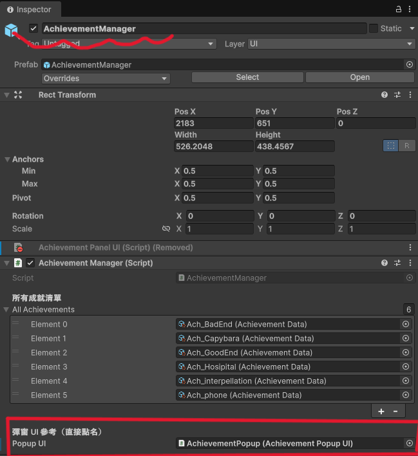Click the Anchors Max Y field
This screenshot has width=418, height=456.
(299, 184)
